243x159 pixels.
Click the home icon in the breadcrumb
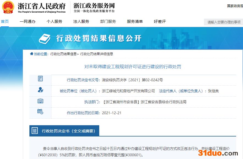click(32, 54)
